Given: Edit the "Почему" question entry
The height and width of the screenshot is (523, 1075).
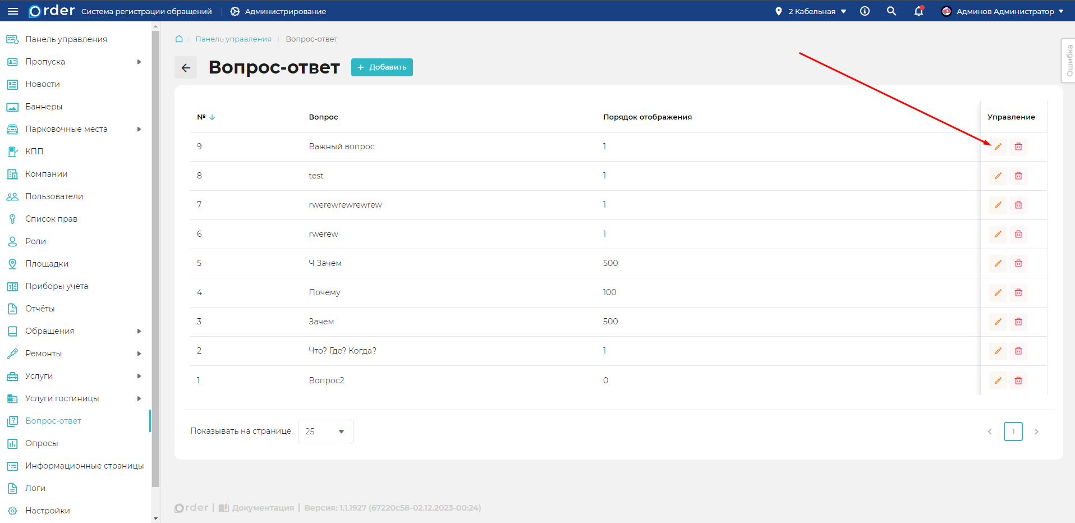Looking at the screenshot, I should pos(998,292).
